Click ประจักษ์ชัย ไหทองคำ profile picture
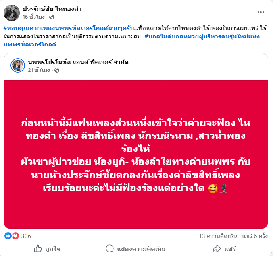This screenshot has height=256, width=273. coord(12,13)
